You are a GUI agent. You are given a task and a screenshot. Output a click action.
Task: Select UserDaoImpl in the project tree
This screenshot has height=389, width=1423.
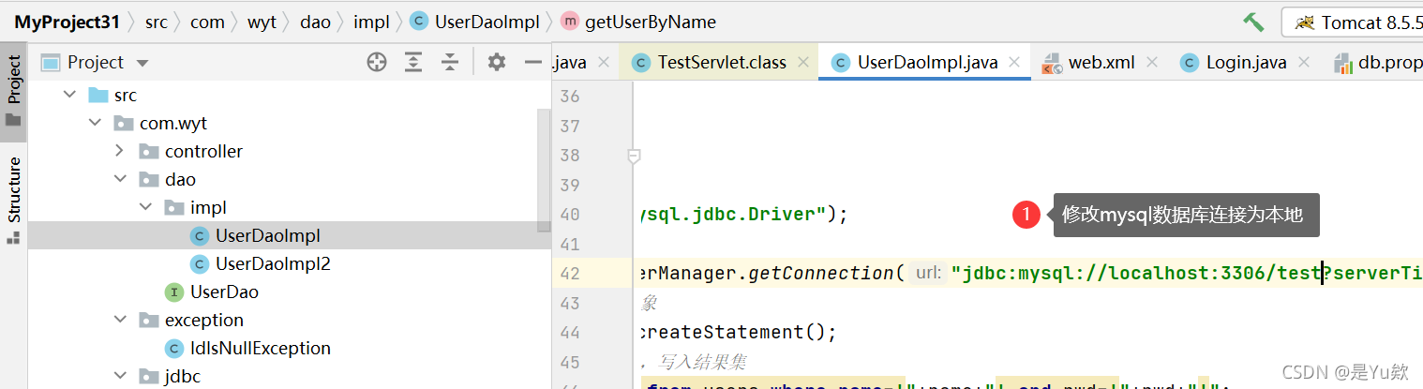pyautogui.click(x=268, y=235)
